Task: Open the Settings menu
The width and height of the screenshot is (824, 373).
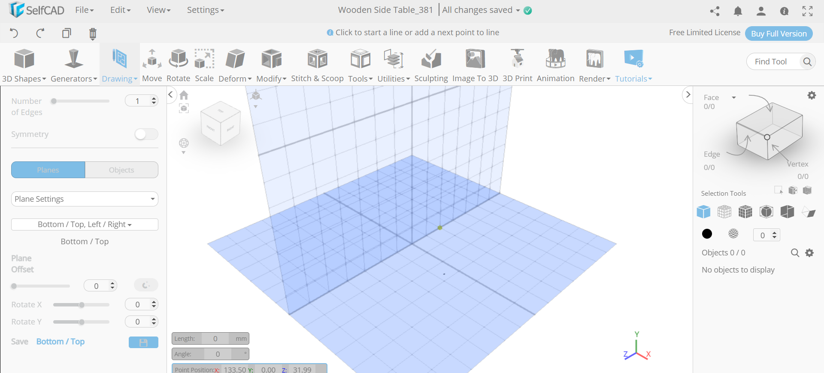Action: (x=205, y=10)
